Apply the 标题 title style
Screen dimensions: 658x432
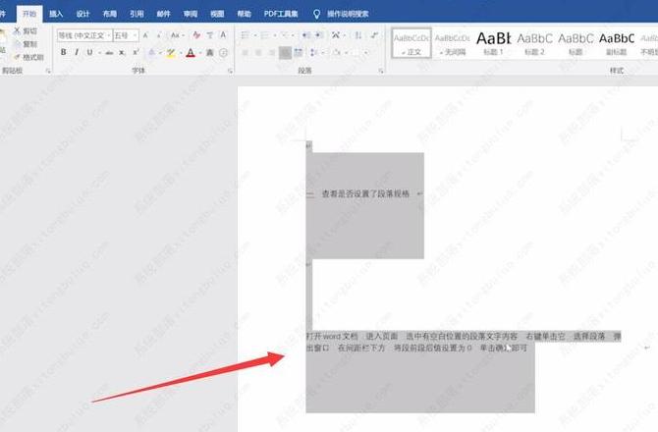[x=576, y=43]
